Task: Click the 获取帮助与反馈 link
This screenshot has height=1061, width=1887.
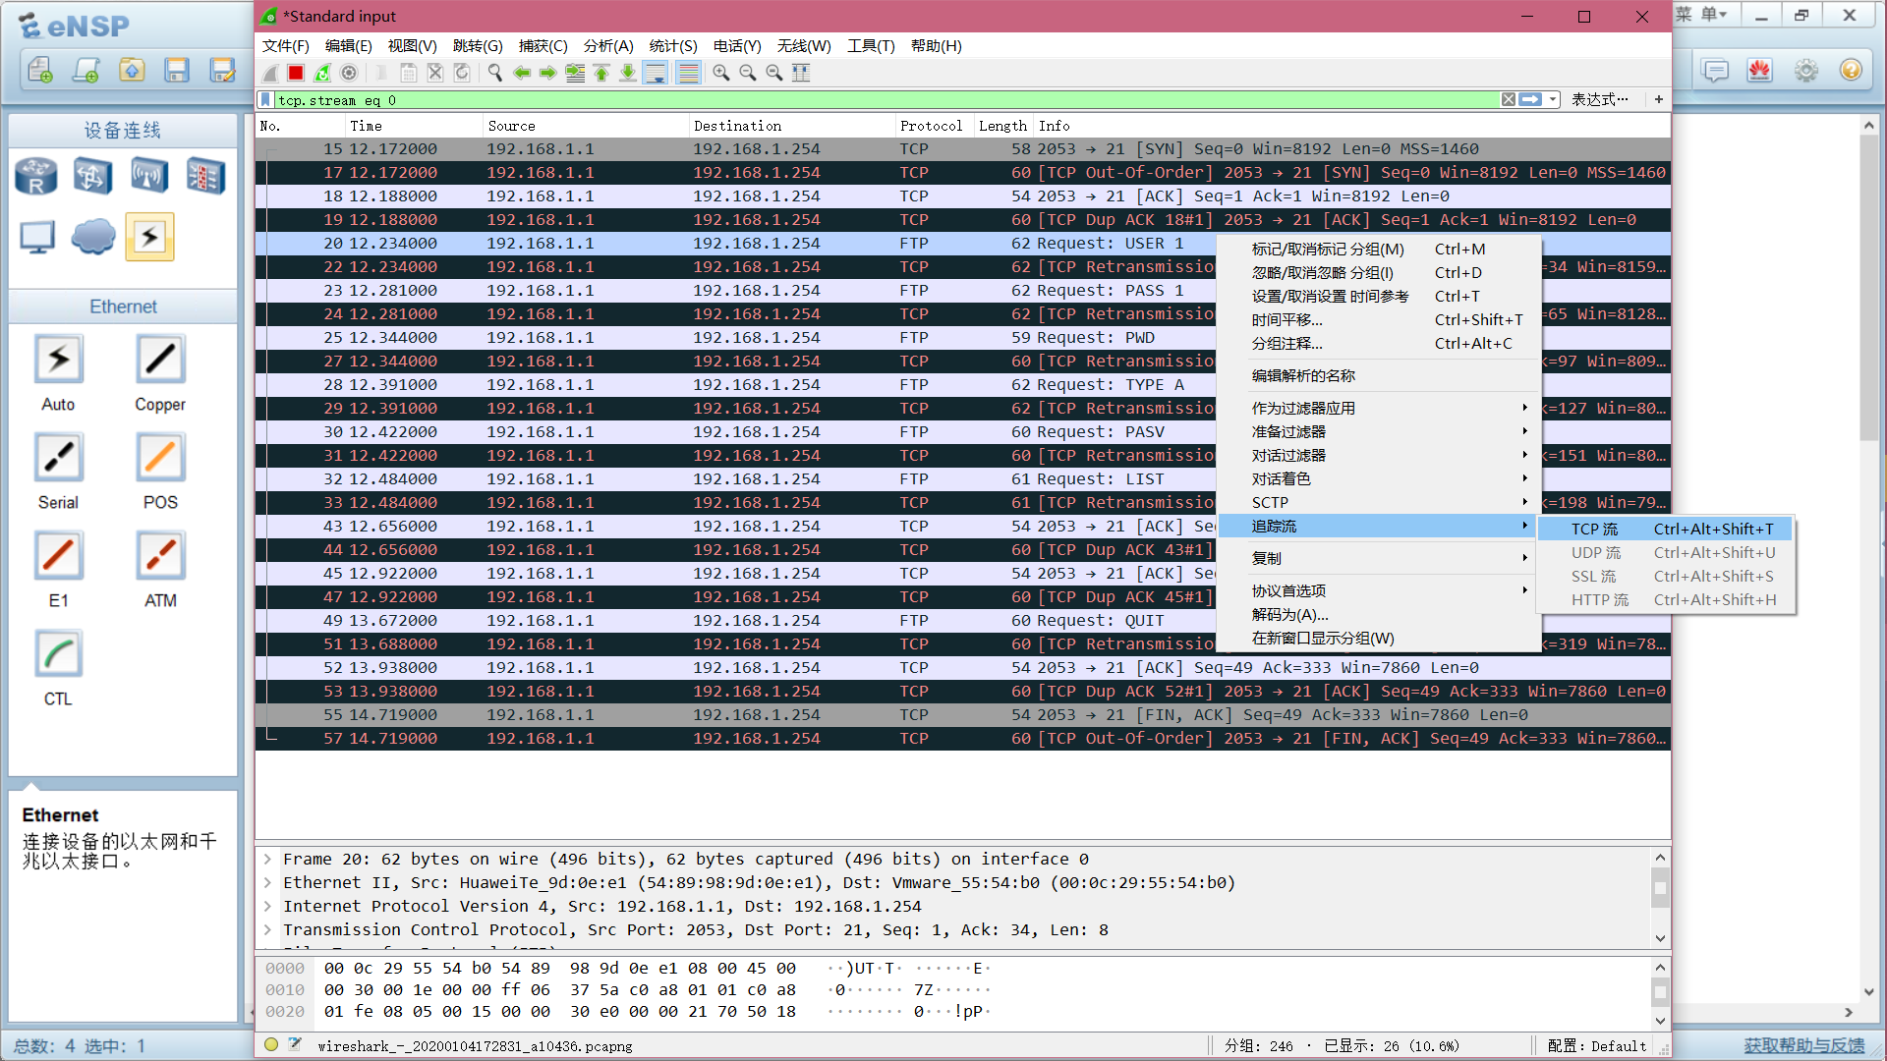Action: click(x=1803, y=1045)
